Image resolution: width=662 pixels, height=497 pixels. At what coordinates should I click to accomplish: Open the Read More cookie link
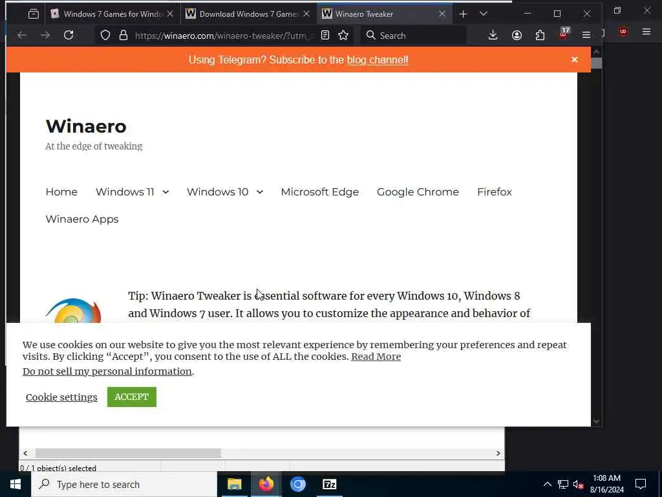click(x=376, y=357)
